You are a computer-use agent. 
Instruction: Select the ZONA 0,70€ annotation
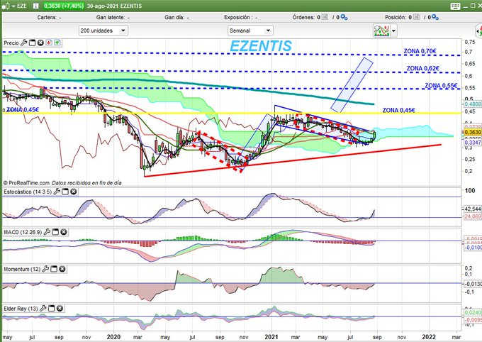420,51
